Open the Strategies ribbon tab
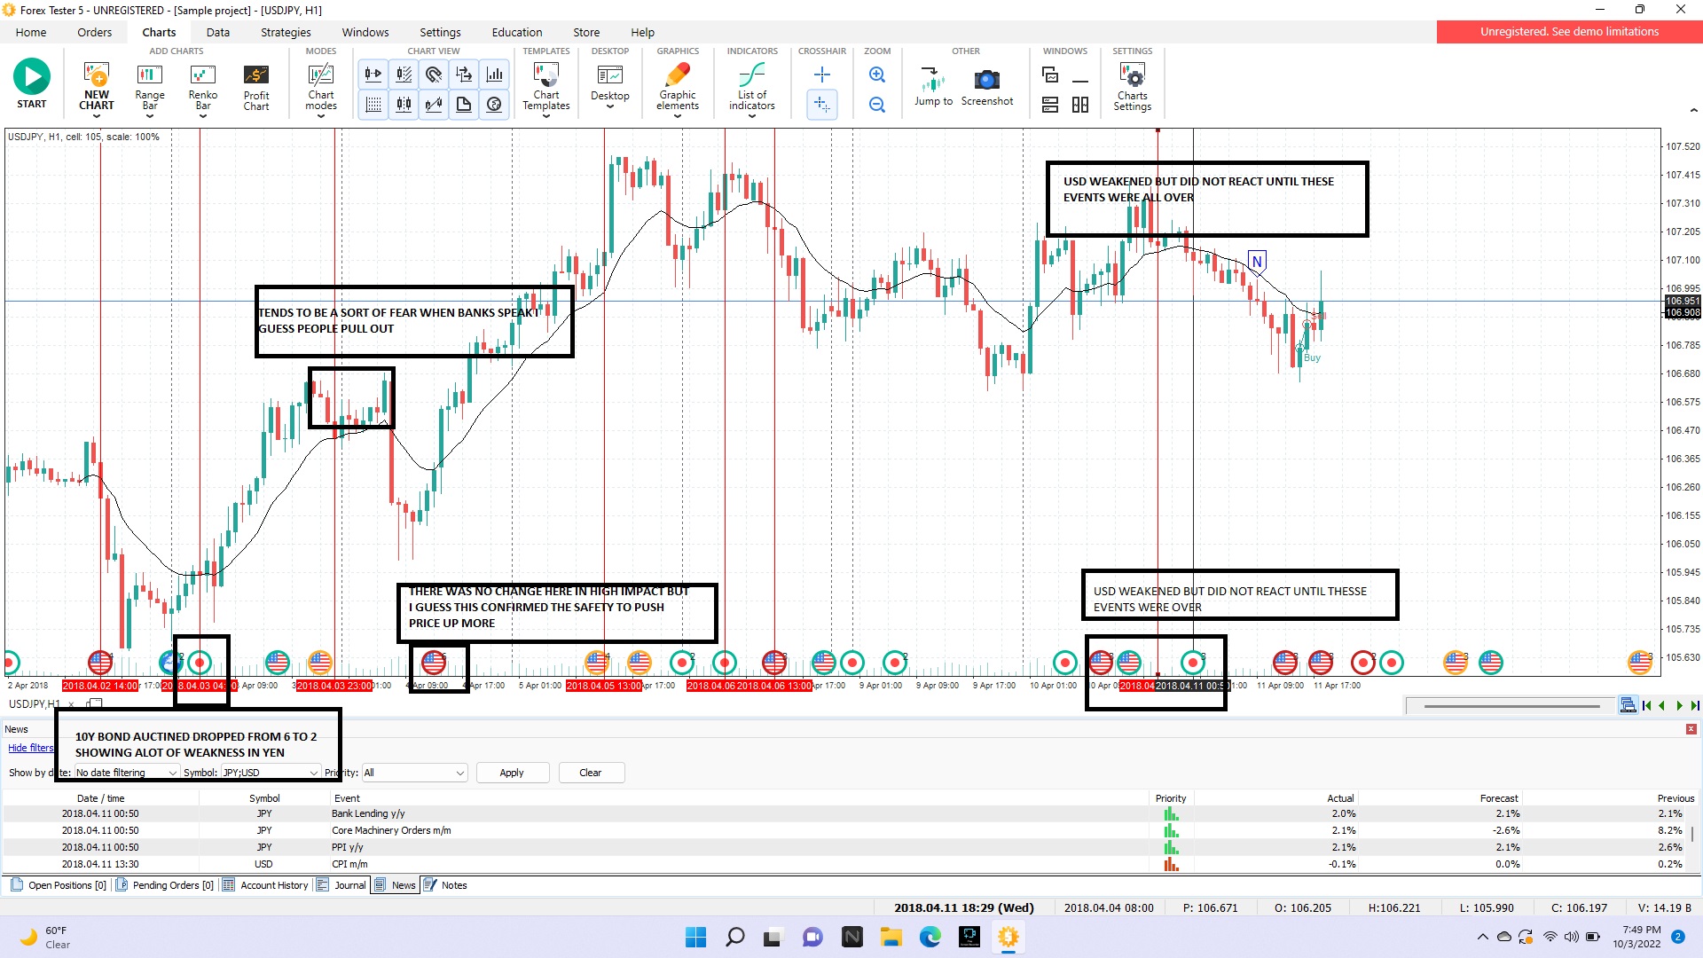 [x=286, y=32]
